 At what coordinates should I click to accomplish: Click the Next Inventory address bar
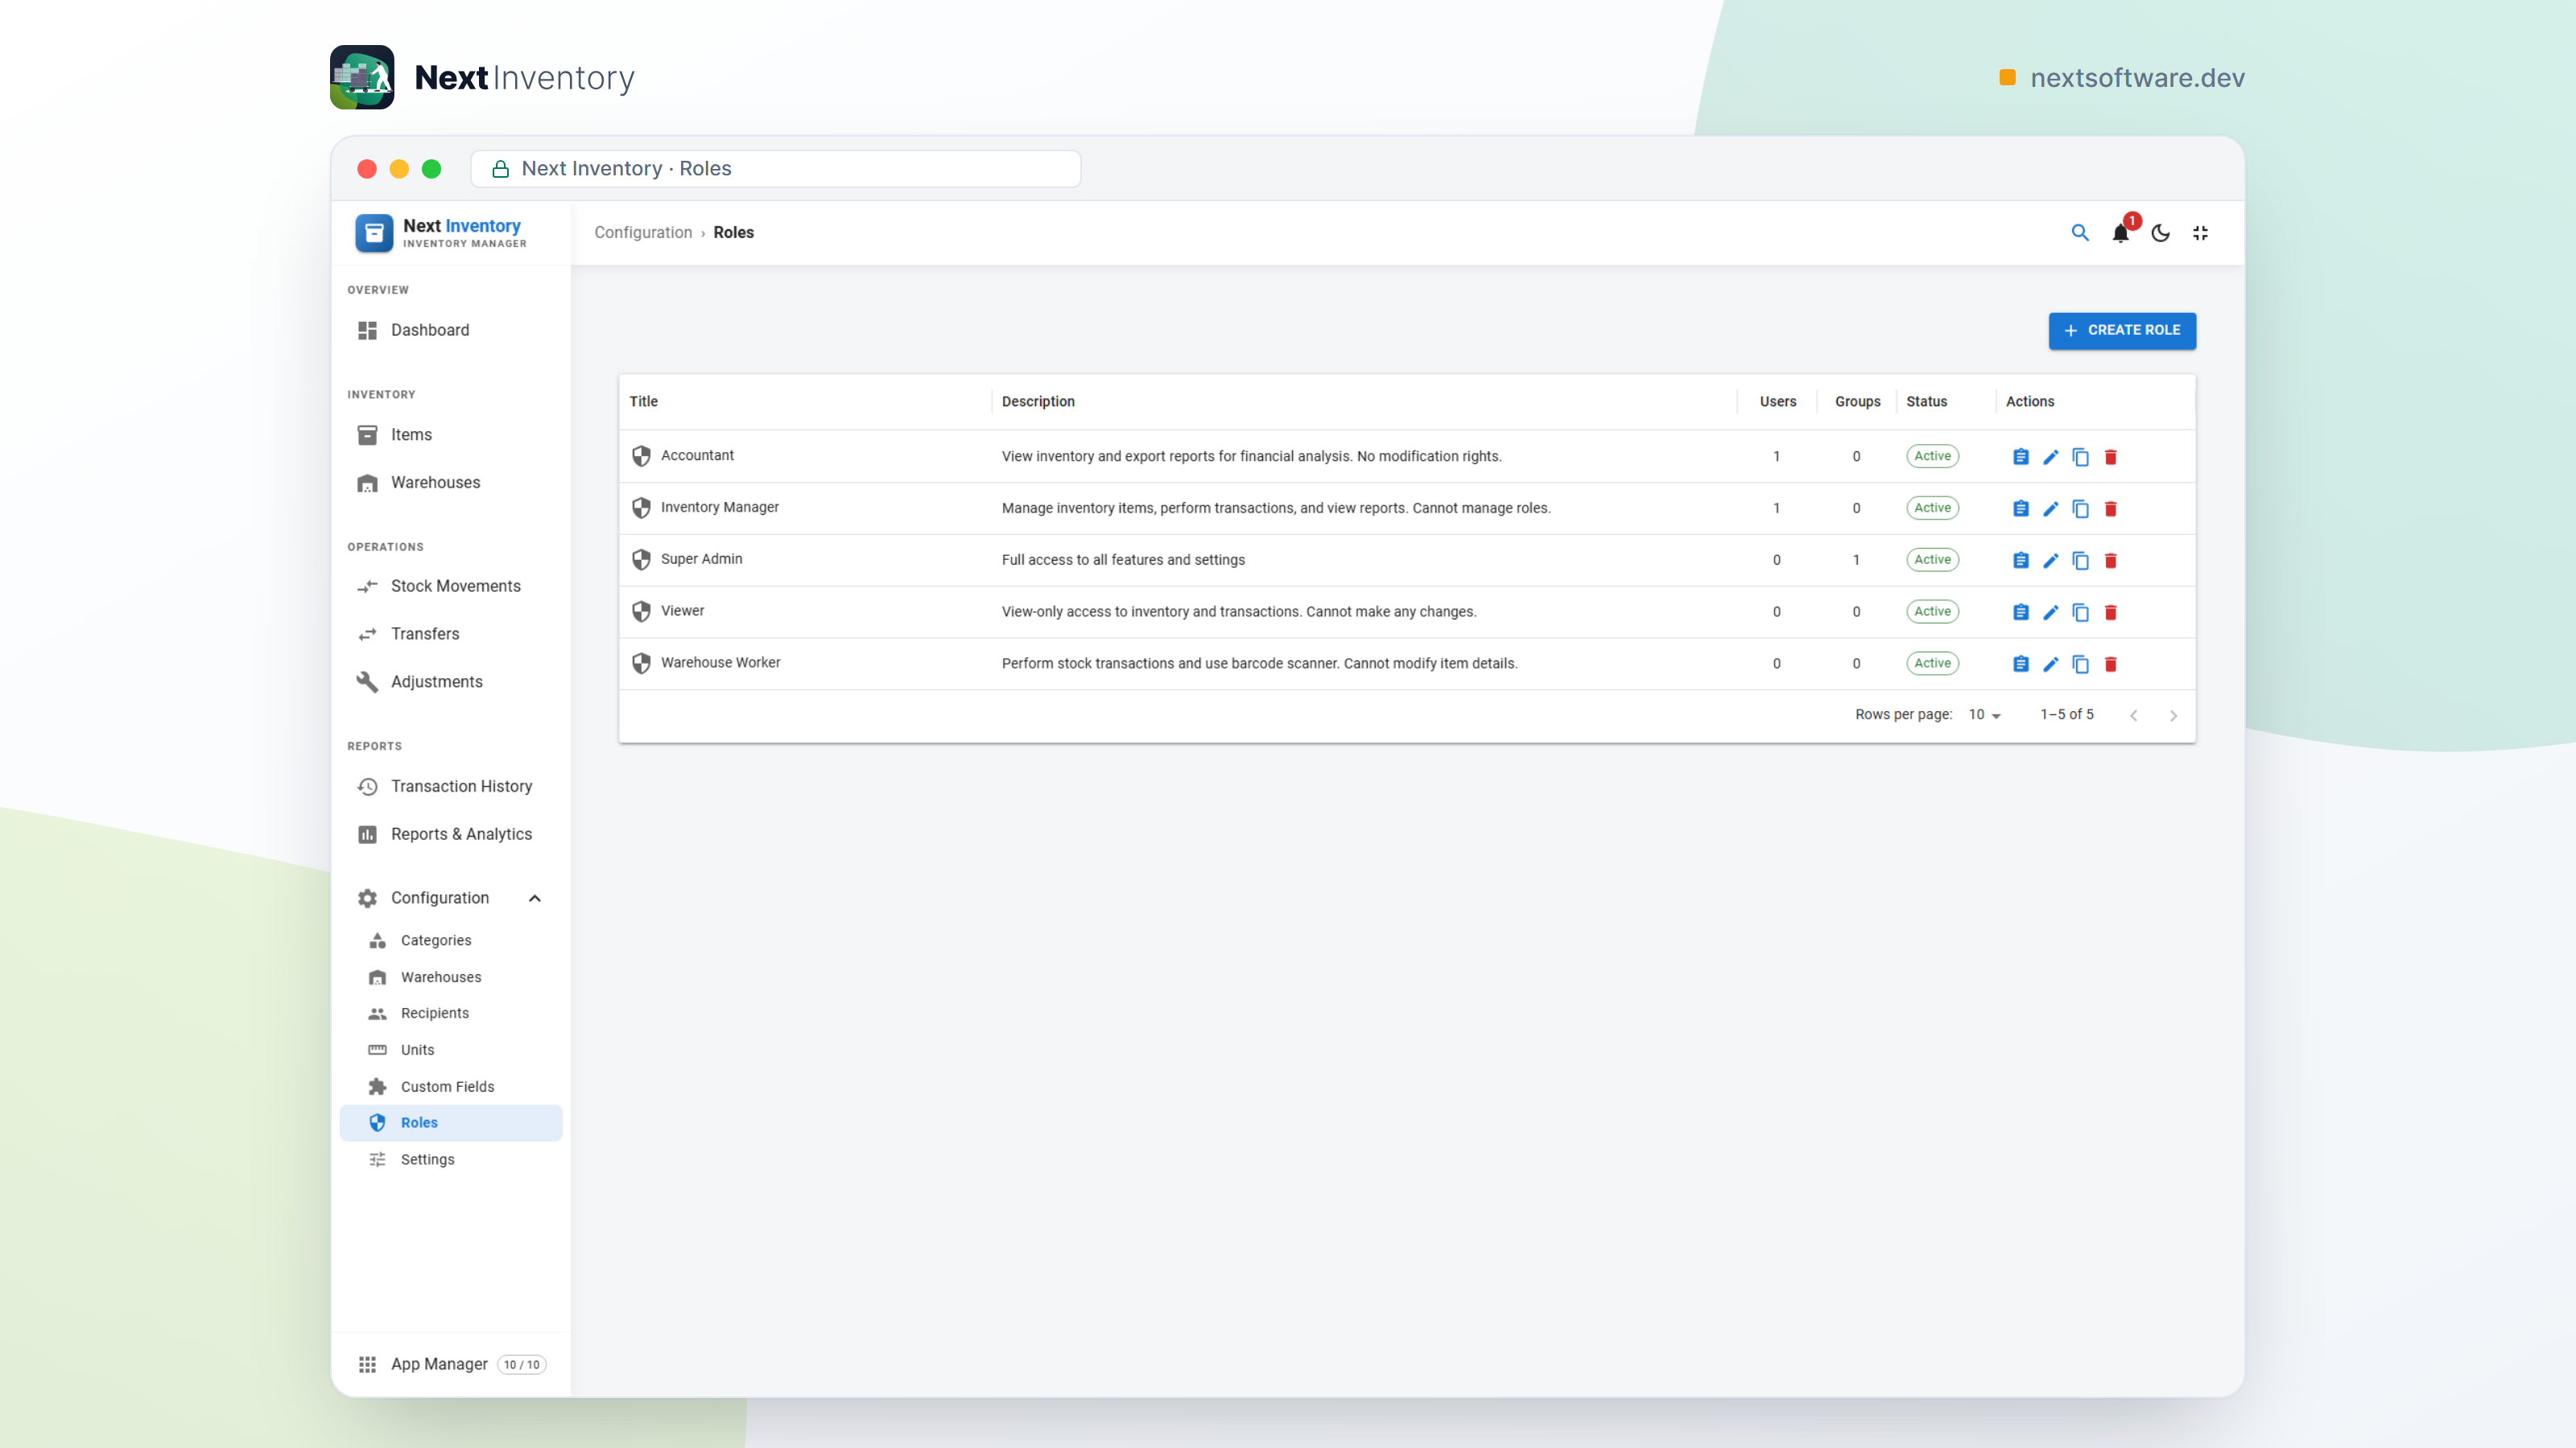pyautogui.click(x=776, y=169)
